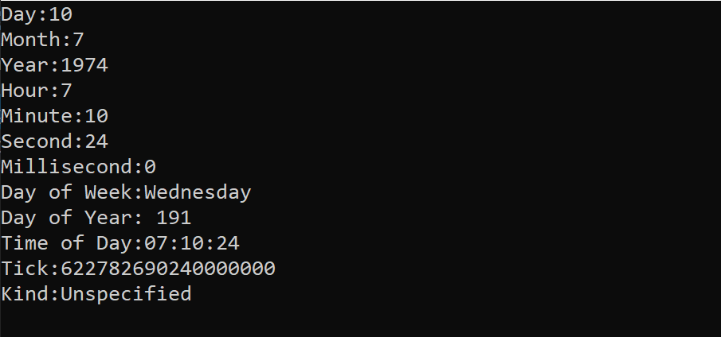
Task: Click the "Year" label text
Action: point(24,65)
